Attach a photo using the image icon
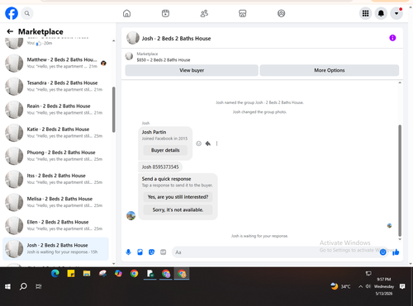413x306 pixels. click(x=140, y=252)
